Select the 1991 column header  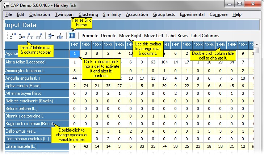pyautogui.click(x=176, y=45)
